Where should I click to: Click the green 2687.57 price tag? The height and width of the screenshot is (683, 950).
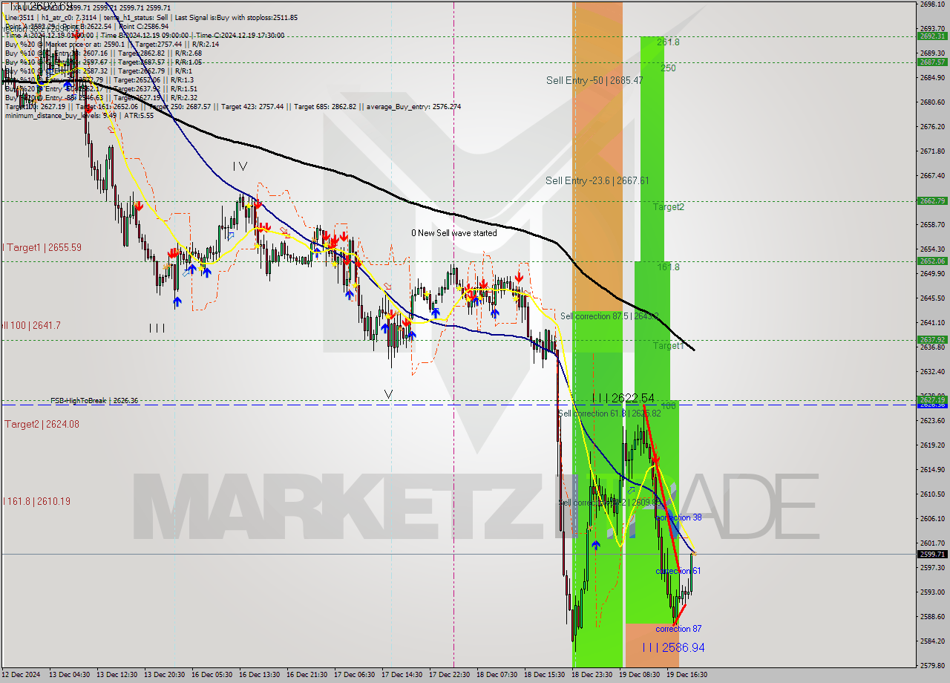(x=932, y=62)
